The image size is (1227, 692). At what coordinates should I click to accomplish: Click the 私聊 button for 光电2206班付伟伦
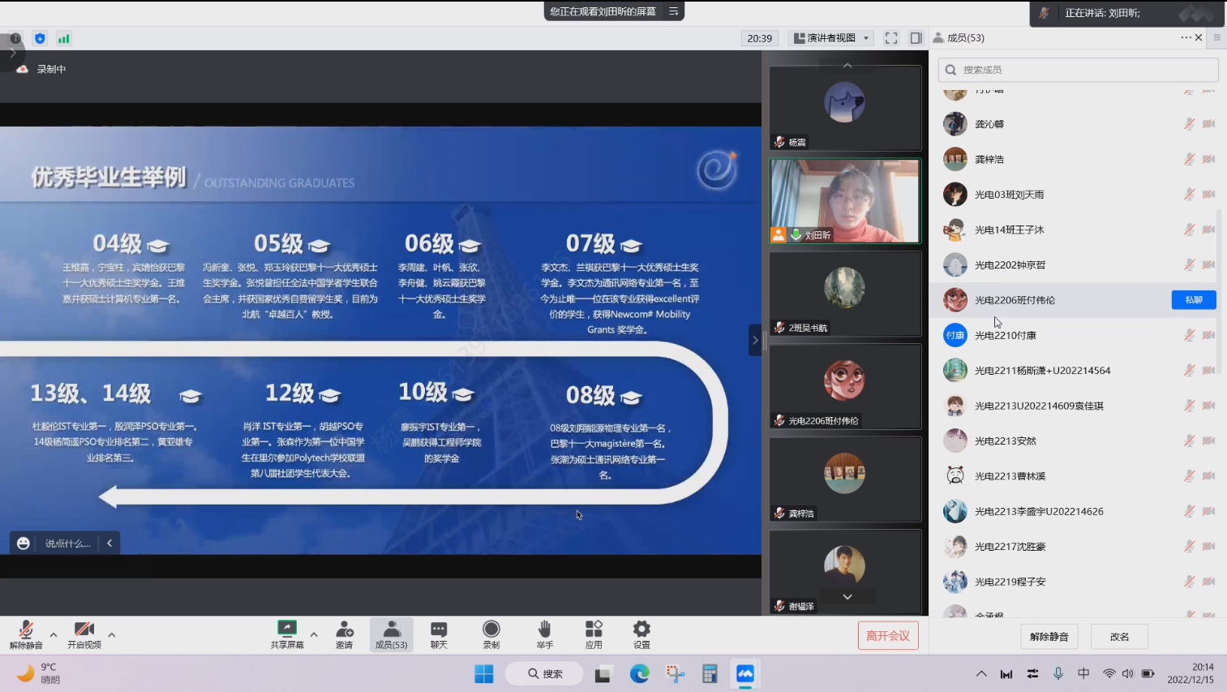pyautogui.click(x=1193, y=300)
